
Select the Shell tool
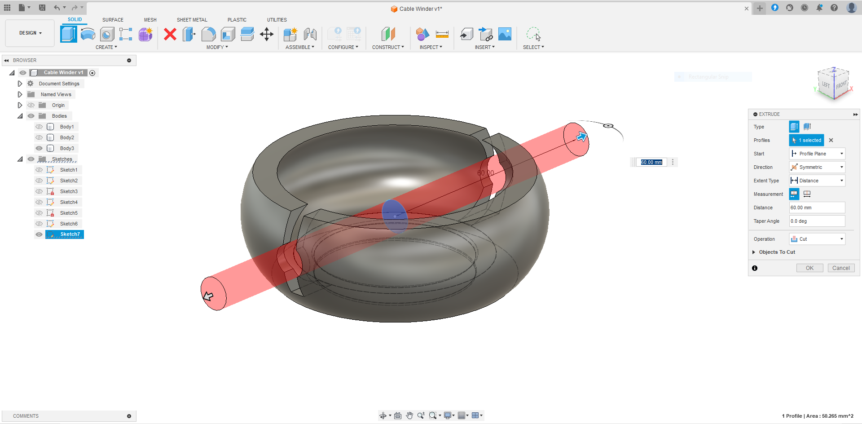[x=228, y=34]
